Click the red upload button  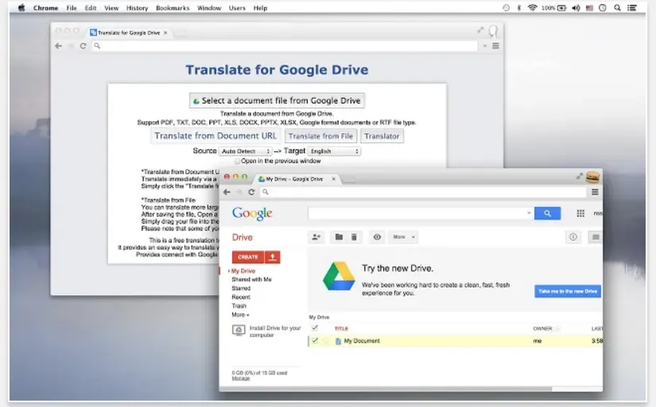[x=273, y=257]
